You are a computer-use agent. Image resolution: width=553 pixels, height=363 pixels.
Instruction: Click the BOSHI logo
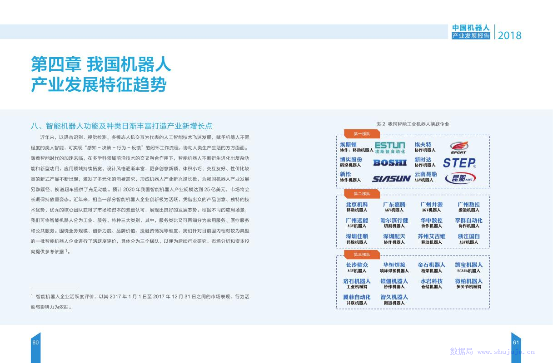pos(390,162)
